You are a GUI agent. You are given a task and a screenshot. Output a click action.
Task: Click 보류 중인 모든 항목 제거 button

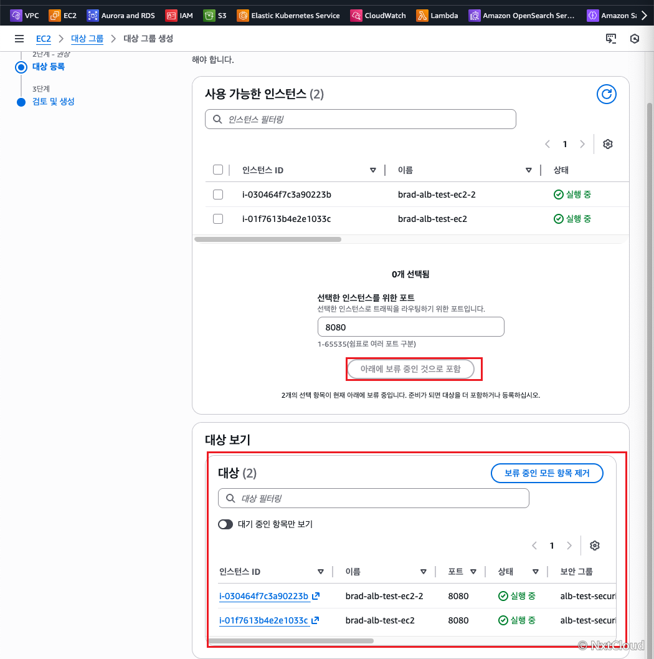tap(547, 473)
